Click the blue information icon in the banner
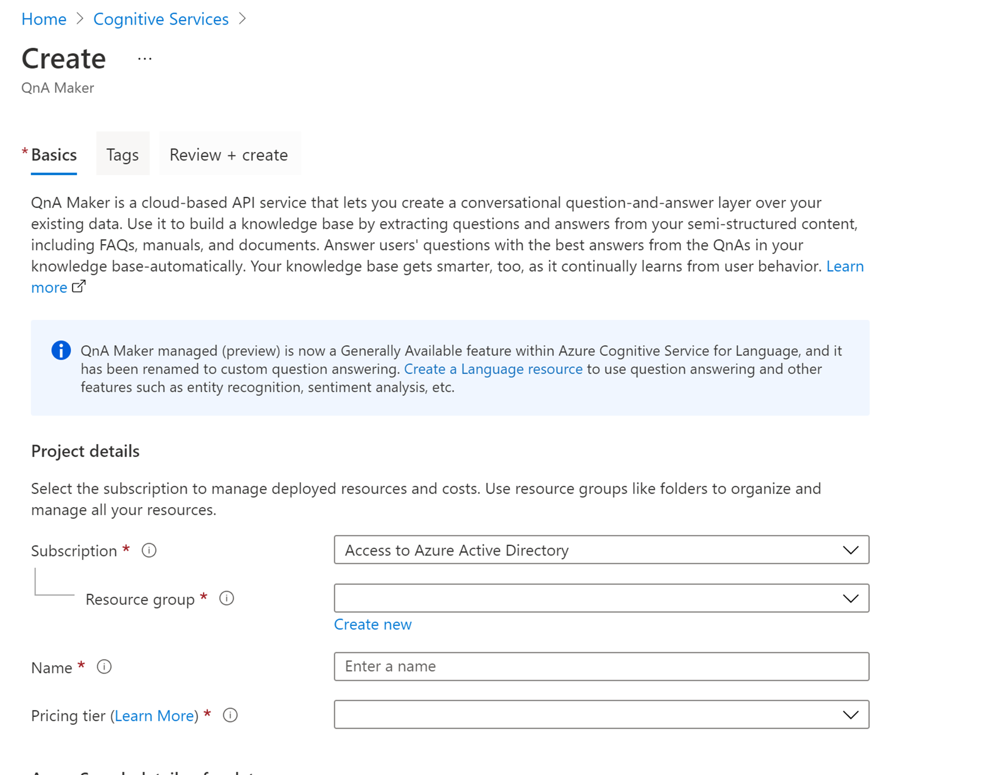This screenshot has height=775, width=1003. pyautogui.click(x=61, y=351)
